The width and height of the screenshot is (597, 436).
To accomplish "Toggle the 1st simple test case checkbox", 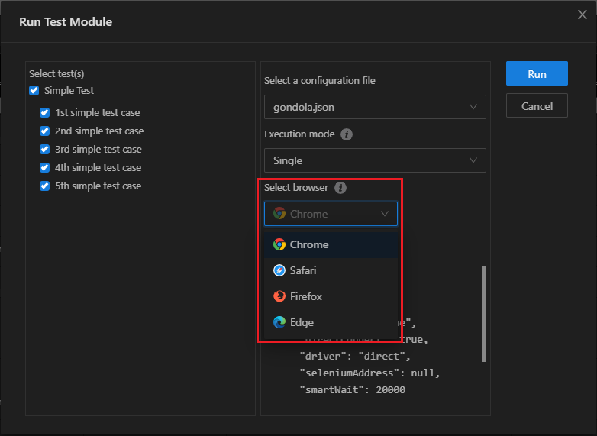I will point(44,113).
